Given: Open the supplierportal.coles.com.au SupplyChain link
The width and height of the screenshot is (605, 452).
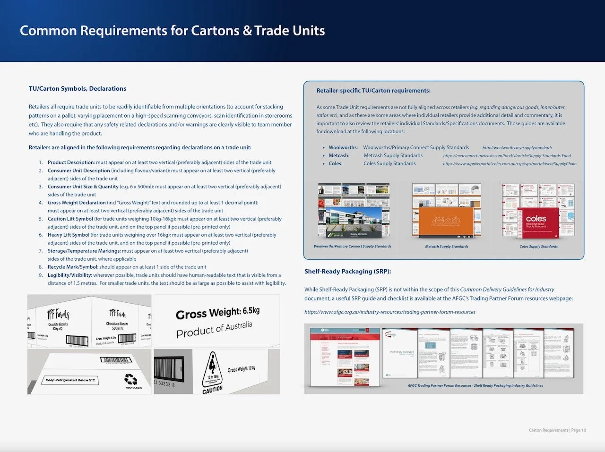Looking at the screenshot, I should click(510, 164).
